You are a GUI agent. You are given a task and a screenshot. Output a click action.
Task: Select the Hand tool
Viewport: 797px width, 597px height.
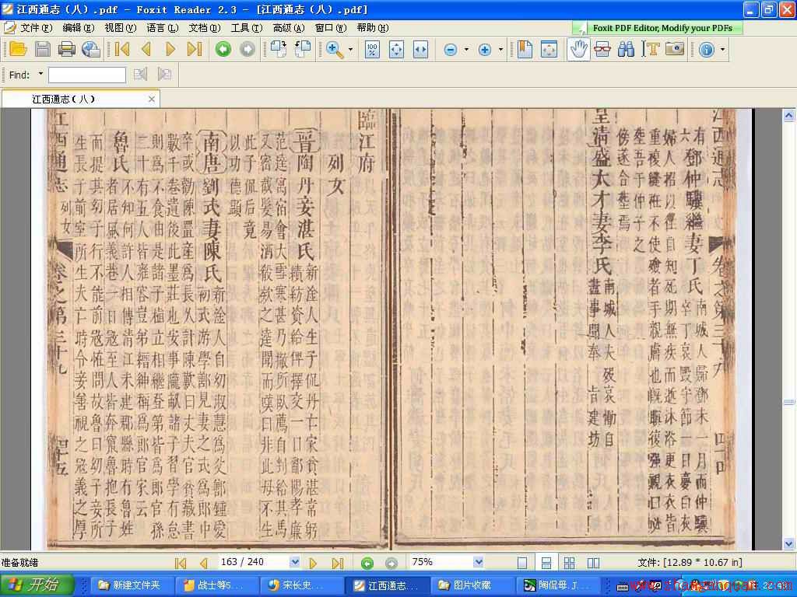click(578, 49)
